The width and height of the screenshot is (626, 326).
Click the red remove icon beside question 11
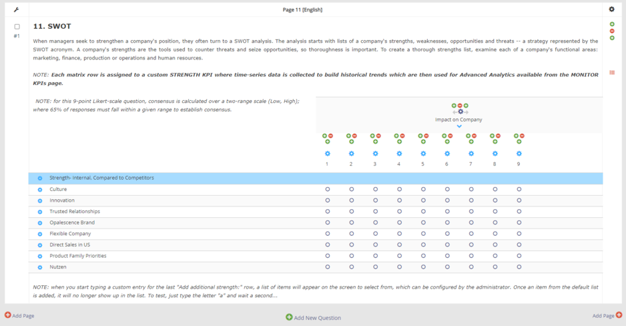(x=612, y=31)
